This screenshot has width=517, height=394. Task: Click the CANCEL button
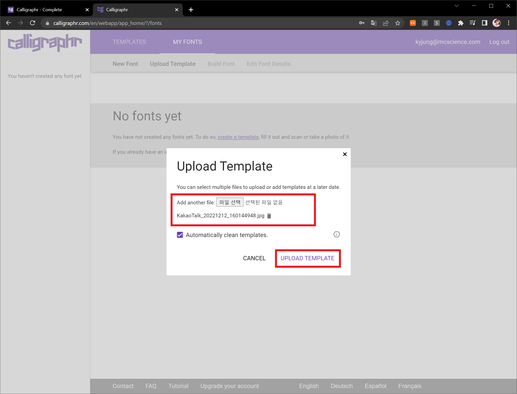[254, 258]
